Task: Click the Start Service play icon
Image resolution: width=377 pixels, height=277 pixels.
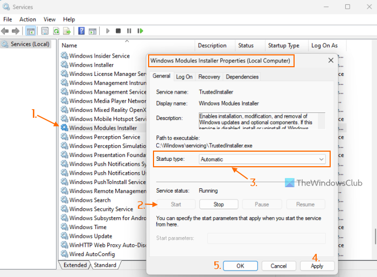Action: [x=108, y=31]
